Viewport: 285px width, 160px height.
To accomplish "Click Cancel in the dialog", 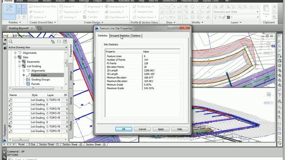I will [142, 129].
